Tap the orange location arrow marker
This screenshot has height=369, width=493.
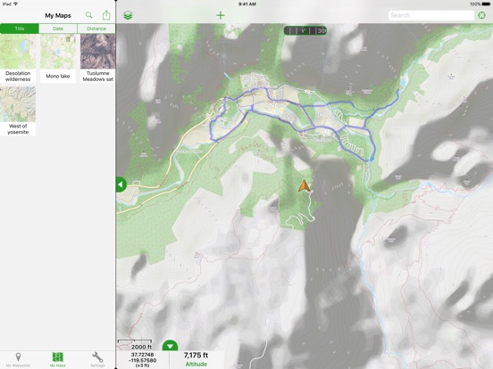[304, 185]
